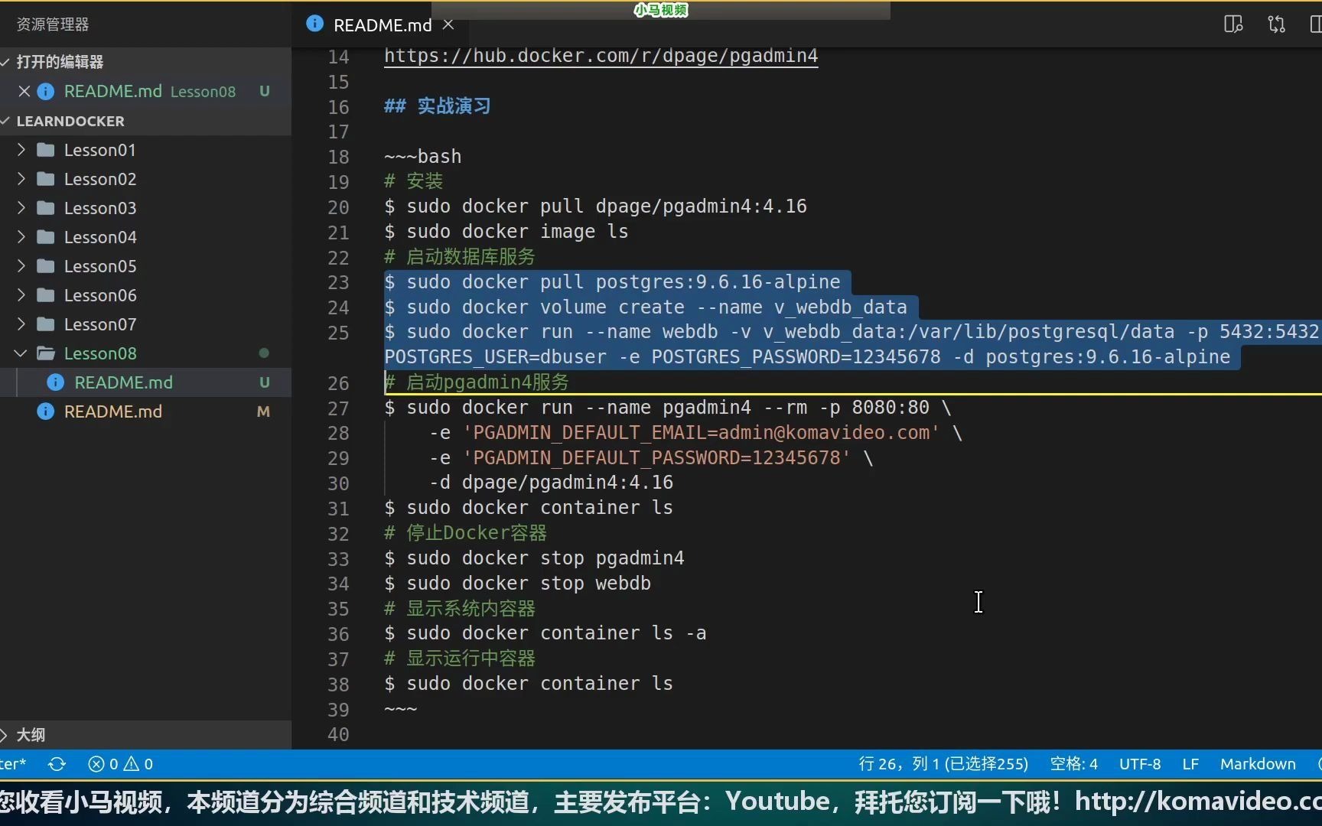Viewport: 1322px width, 826px height.
Task: Click 'sudo docker container ls -a' line
Action: [x=545, y=633]
